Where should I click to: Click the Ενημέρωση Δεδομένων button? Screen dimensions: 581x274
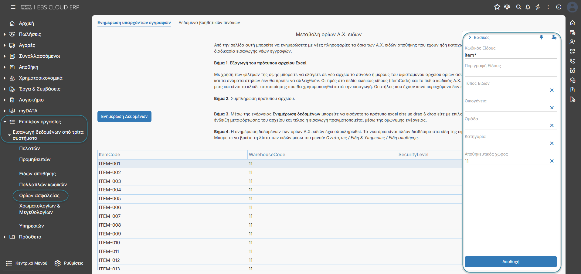tap(124, 117)
